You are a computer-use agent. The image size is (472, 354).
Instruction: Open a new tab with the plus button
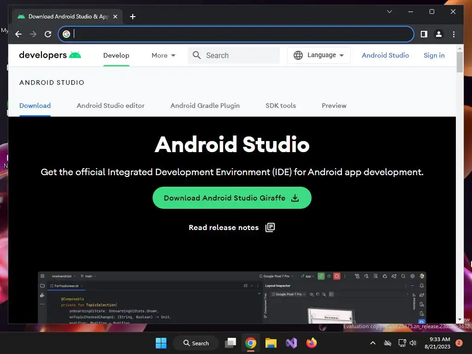pos(133,17)
